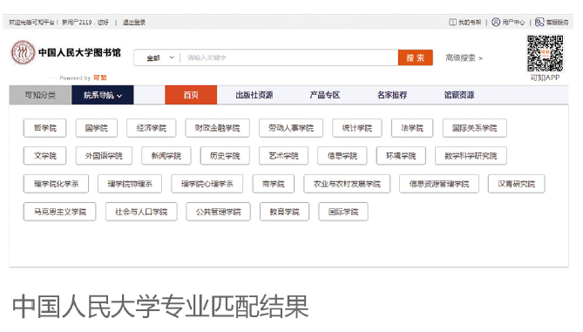Open 用户中心 user center icon
Viewport: 583px width, 332px height.
(496, 23)
